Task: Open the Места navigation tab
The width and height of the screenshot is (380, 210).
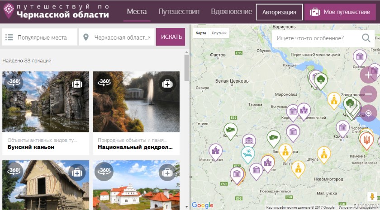Action: click(137, 12)
